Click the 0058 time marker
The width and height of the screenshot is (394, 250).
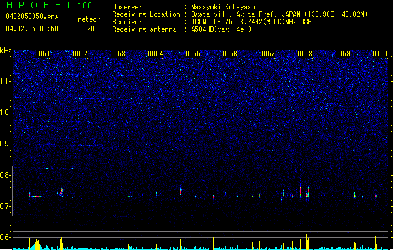pyautogui.click(x=305, y=54)
